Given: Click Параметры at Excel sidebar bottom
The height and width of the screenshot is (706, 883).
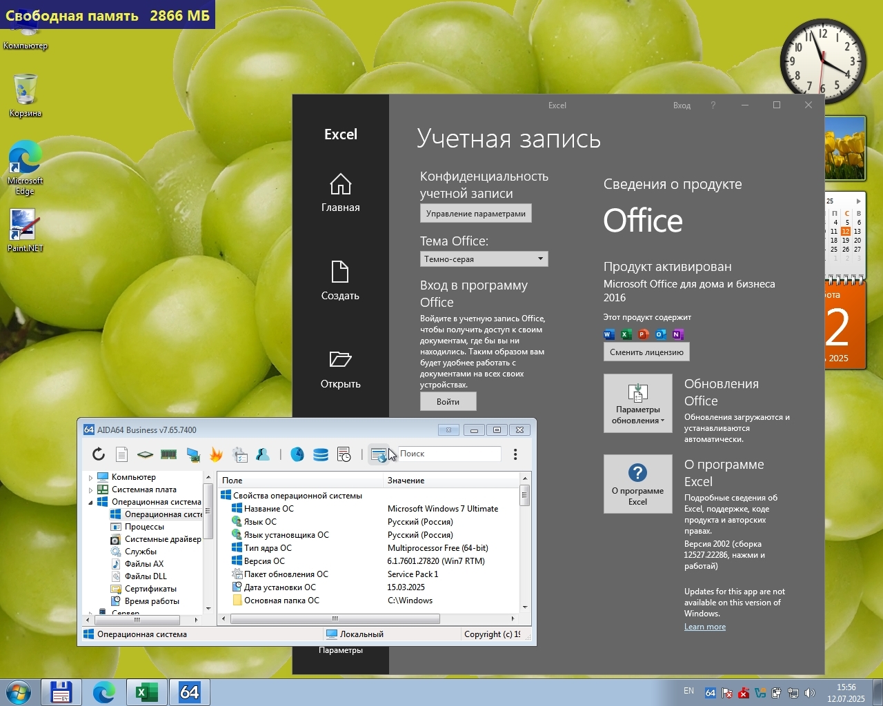Looking at the screenshot, I should [341, 650].
